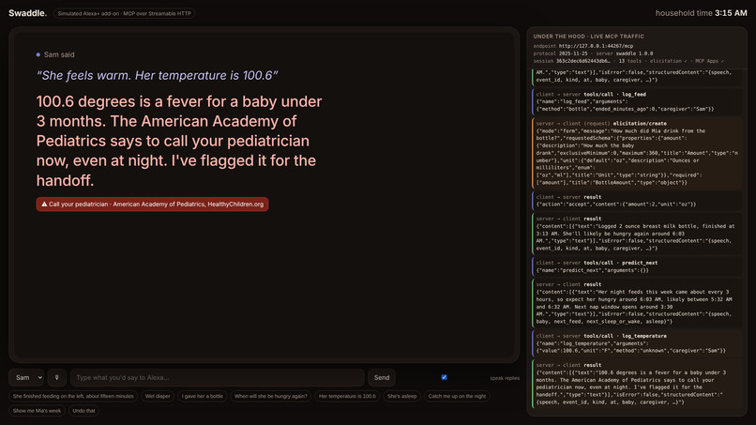Click the 'Logged 2 ounce breast milk bottle' result
This screenshot has width=756, height=425.
click(x=637, y=234)
